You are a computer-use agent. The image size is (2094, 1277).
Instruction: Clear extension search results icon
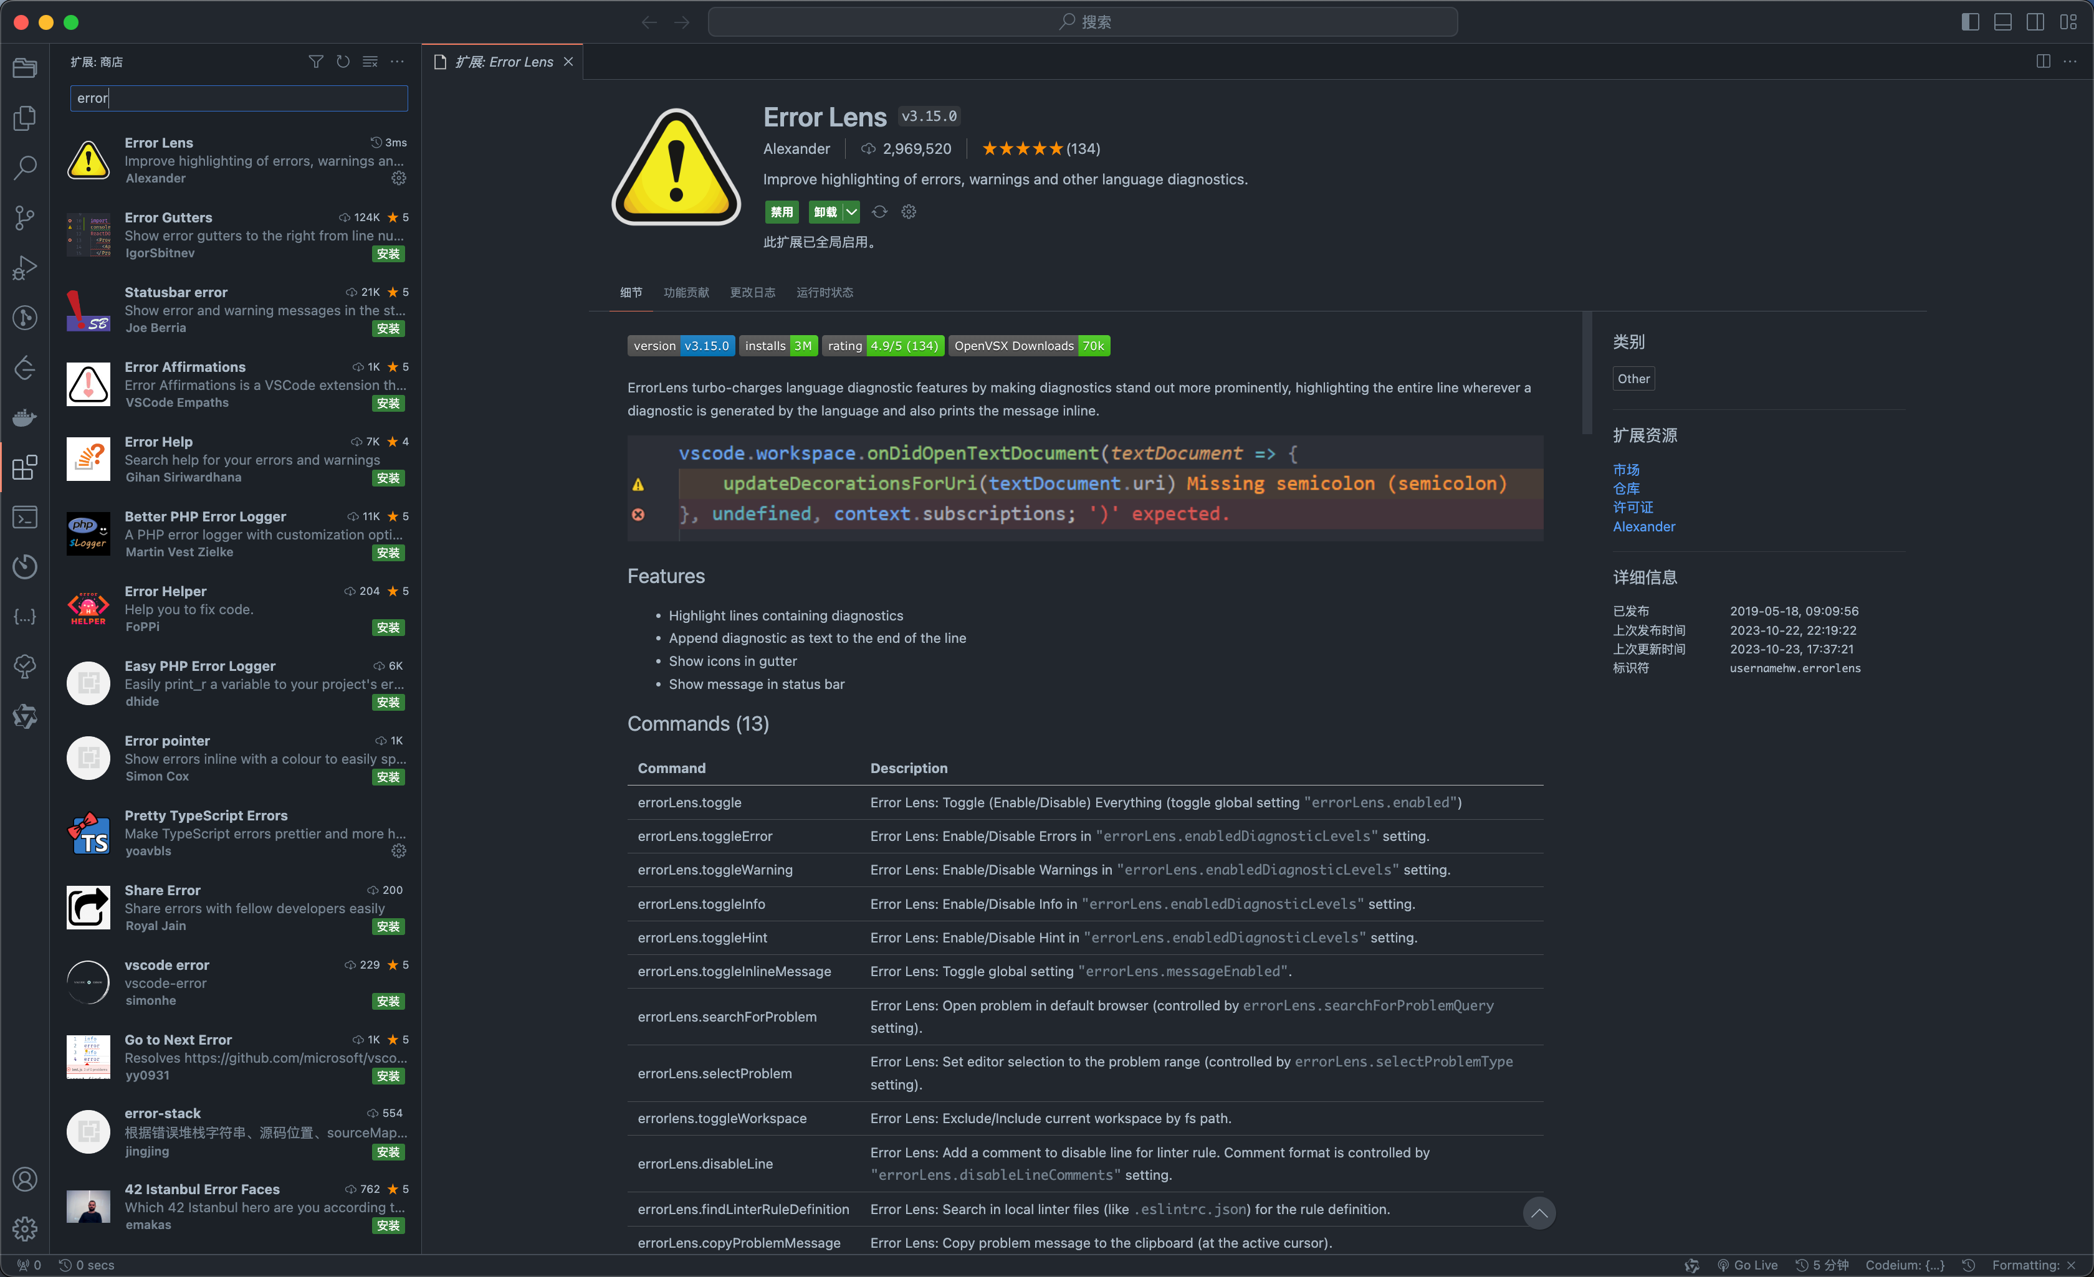pos(370,62)
